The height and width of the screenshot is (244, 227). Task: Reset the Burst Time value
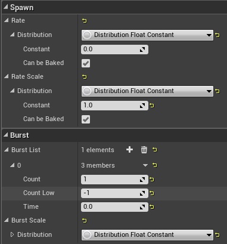[x=152, y=207]
